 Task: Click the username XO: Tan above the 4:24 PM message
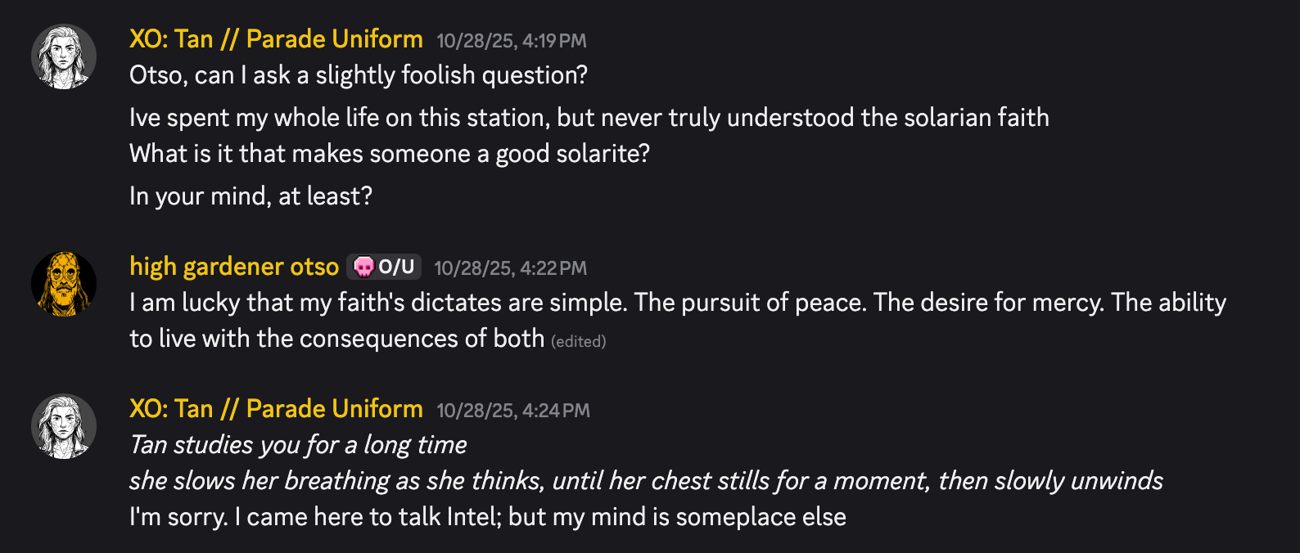pos(276,409)
